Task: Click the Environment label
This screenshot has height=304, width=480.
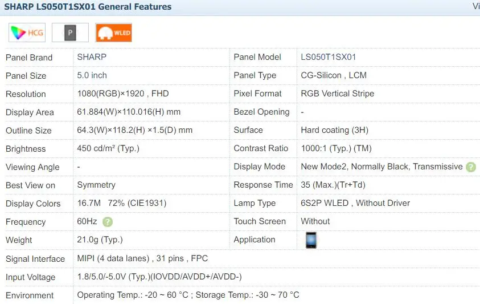Action: (x=30, y=295)
